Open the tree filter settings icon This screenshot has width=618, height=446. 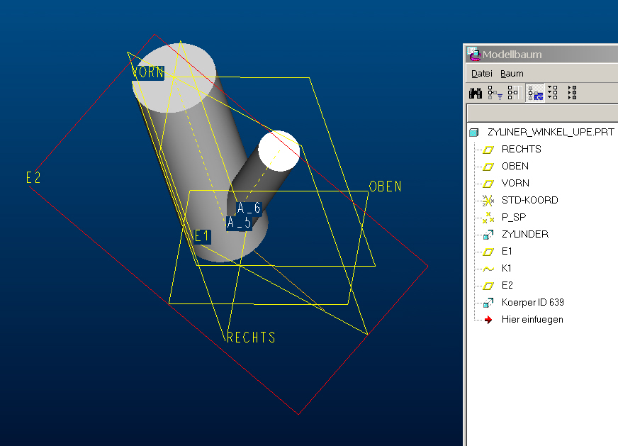[x=495, y=93]
